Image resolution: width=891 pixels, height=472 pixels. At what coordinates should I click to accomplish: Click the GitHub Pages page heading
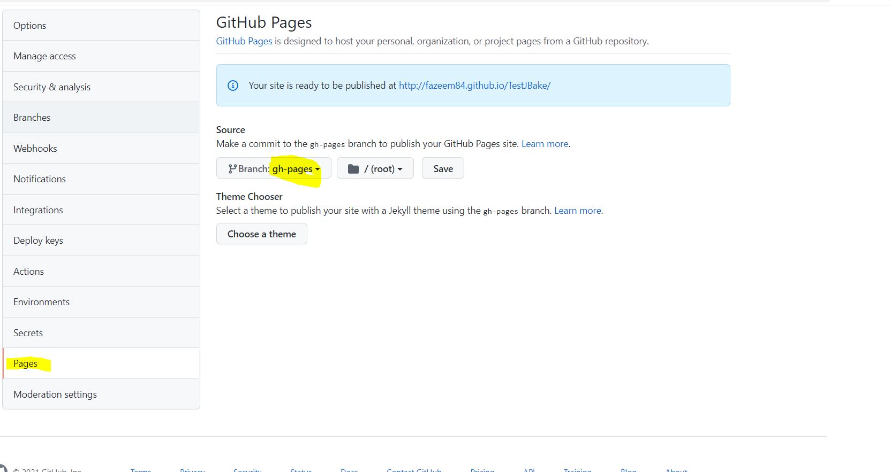tap(264, 22)
